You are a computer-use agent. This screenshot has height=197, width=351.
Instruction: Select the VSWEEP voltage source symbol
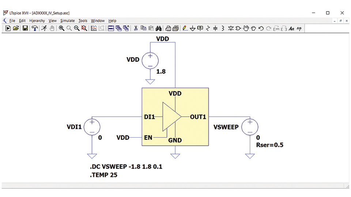tap(250, 127)
